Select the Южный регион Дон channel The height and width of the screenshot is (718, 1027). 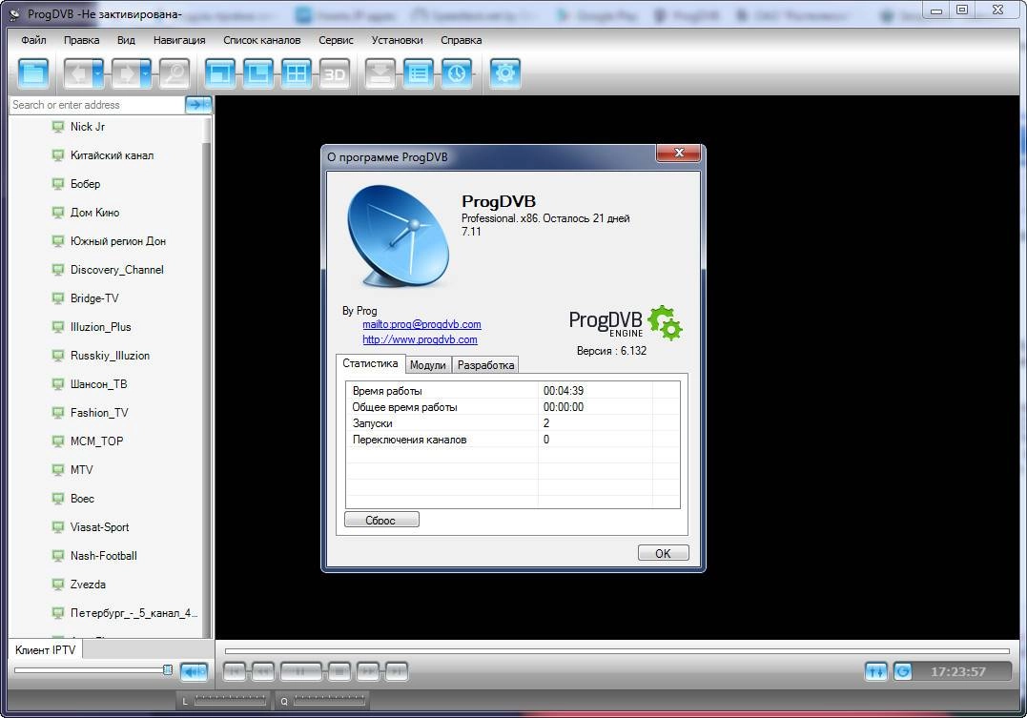click(118, 241)
